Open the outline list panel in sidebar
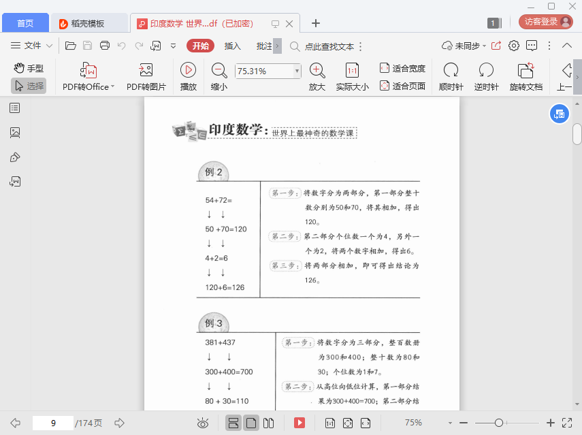The height and width of the screenshot is (435, 582). pyautogui.click(x=15, y=108)
